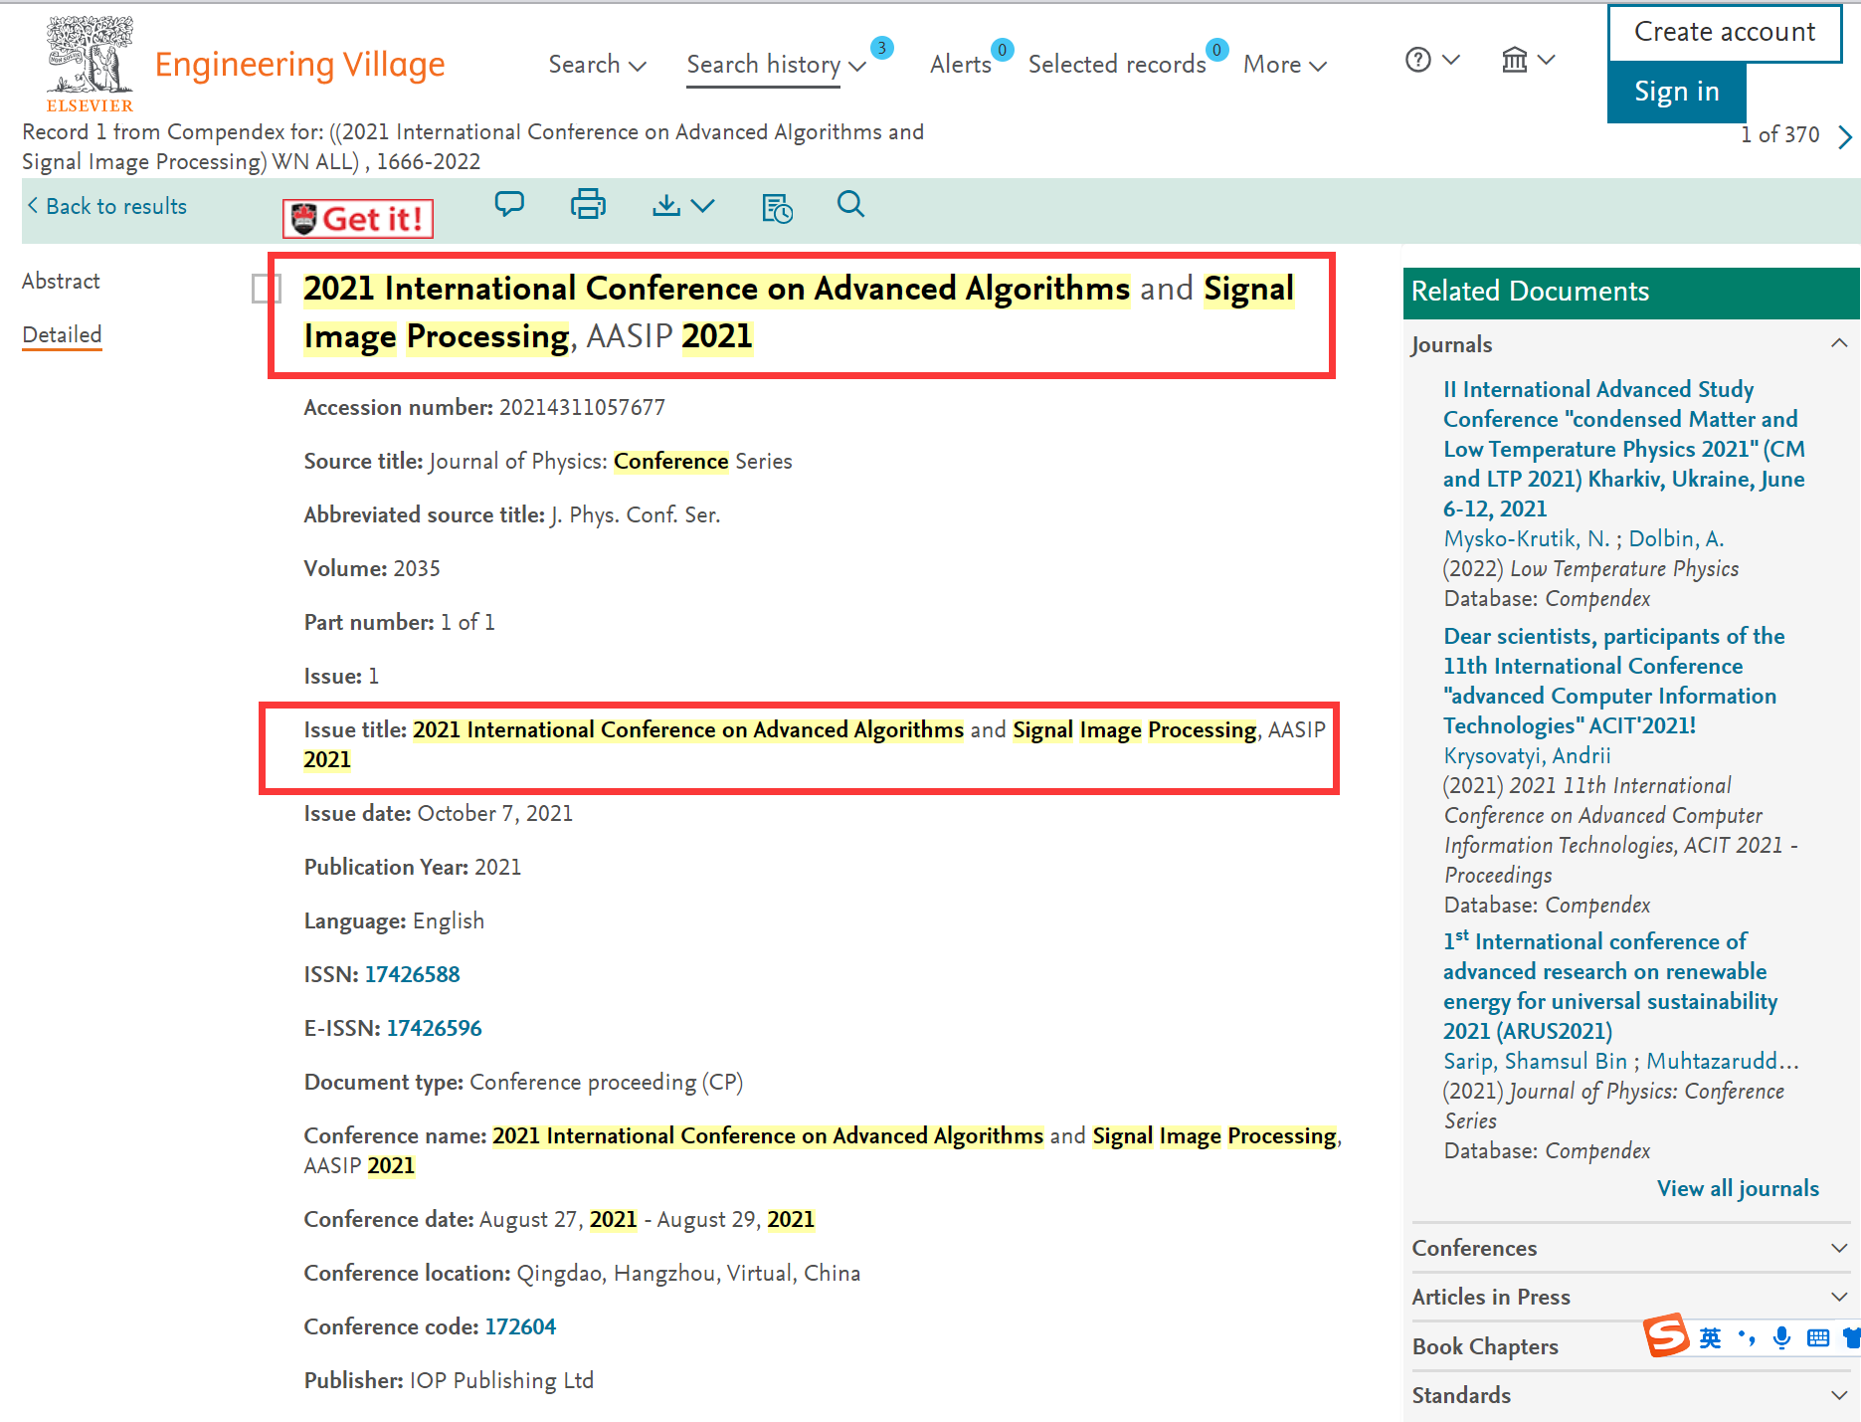The image size is (1861, 1422).
Task: Open the download options chevron
Action: pyautogui.click(x=703, y=206)
